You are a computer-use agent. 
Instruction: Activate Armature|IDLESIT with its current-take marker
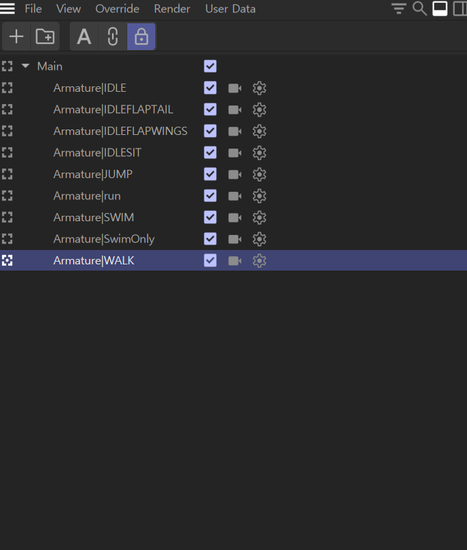point(8,153)
